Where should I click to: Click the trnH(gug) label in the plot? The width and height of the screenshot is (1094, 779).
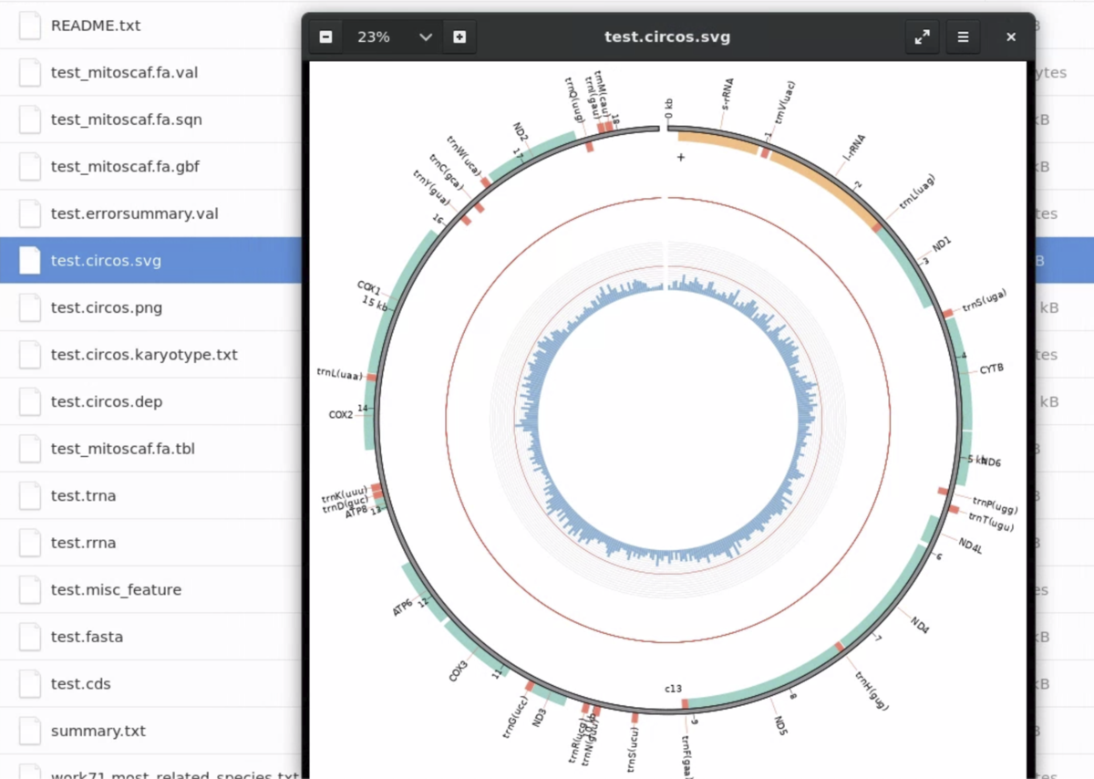pos(872,691)
